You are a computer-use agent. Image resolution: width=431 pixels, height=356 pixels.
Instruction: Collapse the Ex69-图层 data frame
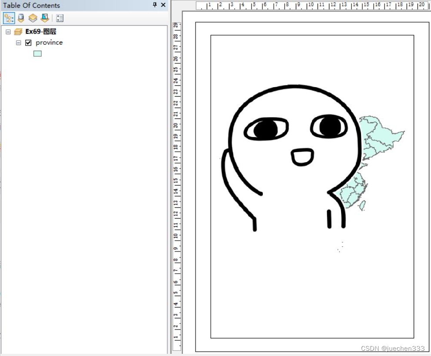click(8, 32)
